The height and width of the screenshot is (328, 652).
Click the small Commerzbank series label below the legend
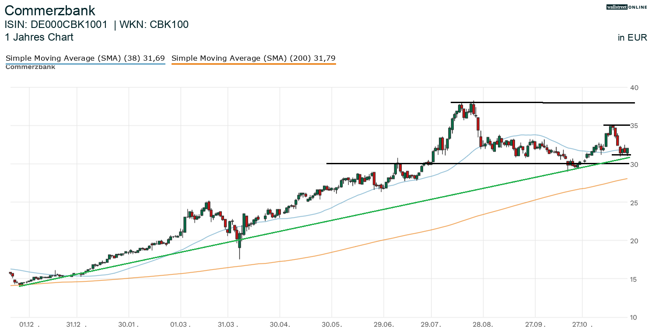tap(30, 67)
